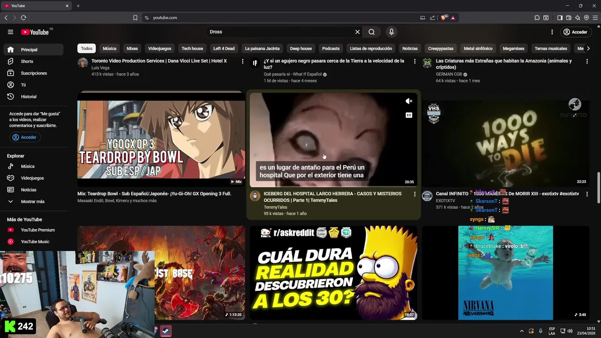Open options for Toronto Video Production video
601x338 pixels.
243,61
